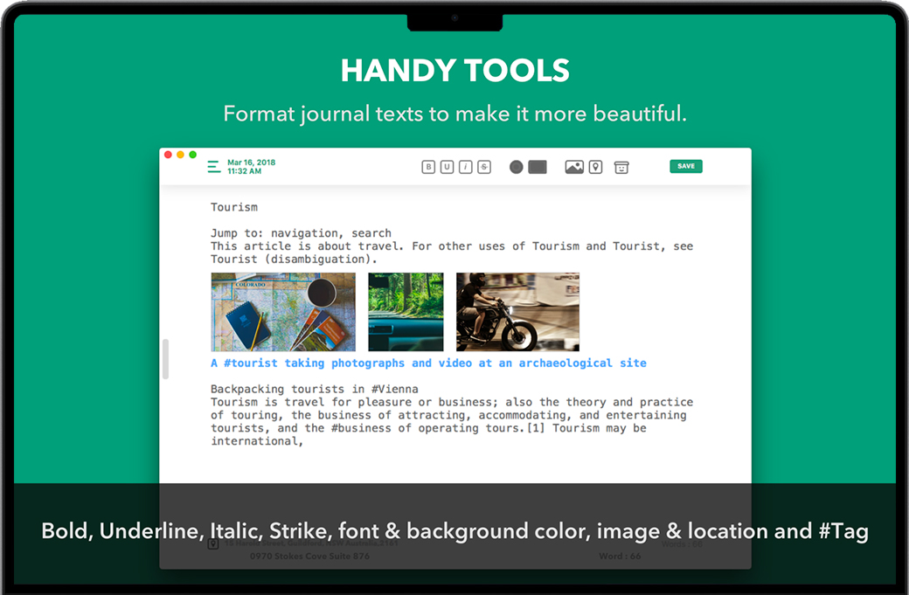Viewport: 909px width, 595px height.
Task: Add a location with the pin icon
Action: [x=595, y=167]
